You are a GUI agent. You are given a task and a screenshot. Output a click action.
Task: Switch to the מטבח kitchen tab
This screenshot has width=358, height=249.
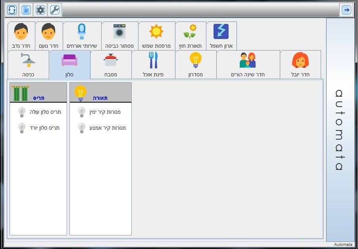coord(111,64)
